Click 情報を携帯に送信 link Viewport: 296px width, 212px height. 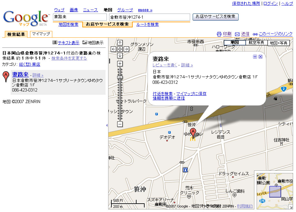point(169,98)
